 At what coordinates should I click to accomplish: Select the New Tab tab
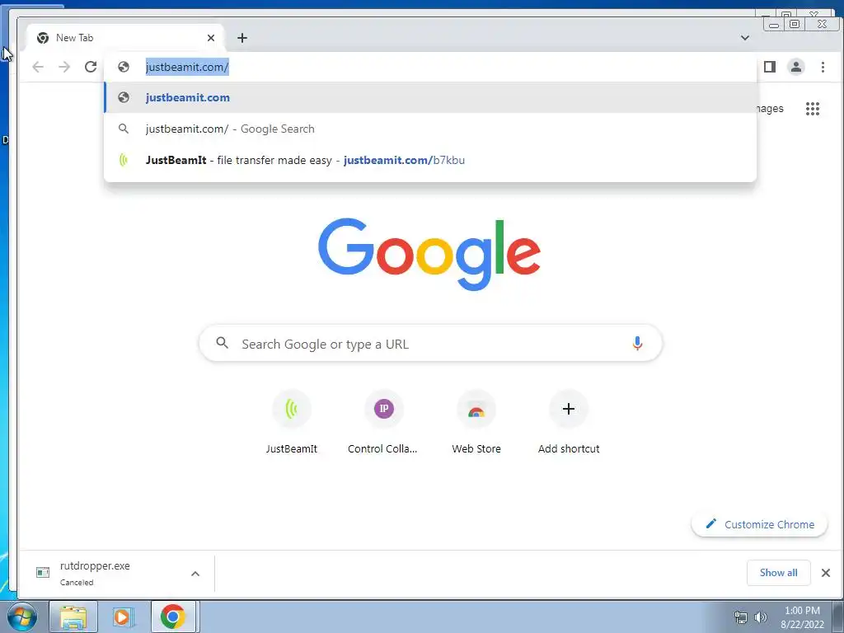(x=125, y=38)
